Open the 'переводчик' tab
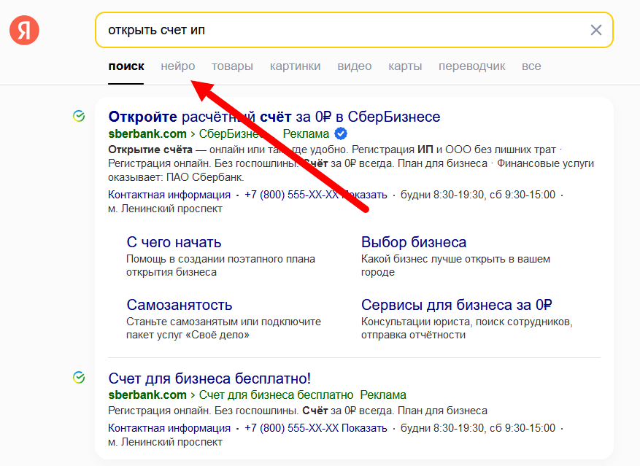This screenshot has width=640, height=466. coord(472,66)
